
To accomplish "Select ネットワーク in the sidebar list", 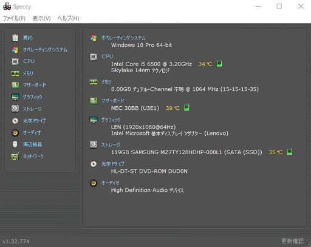I will tap(33, 157).
